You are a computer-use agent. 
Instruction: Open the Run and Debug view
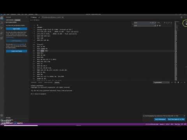point(2,33)
